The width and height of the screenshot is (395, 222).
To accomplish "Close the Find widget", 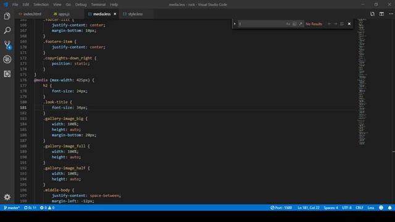I will 349,23.
